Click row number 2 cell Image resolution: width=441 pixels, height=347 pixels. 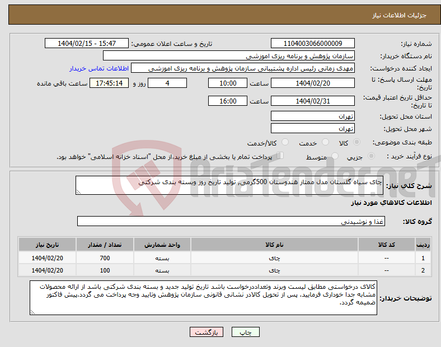tap(423, 270)
